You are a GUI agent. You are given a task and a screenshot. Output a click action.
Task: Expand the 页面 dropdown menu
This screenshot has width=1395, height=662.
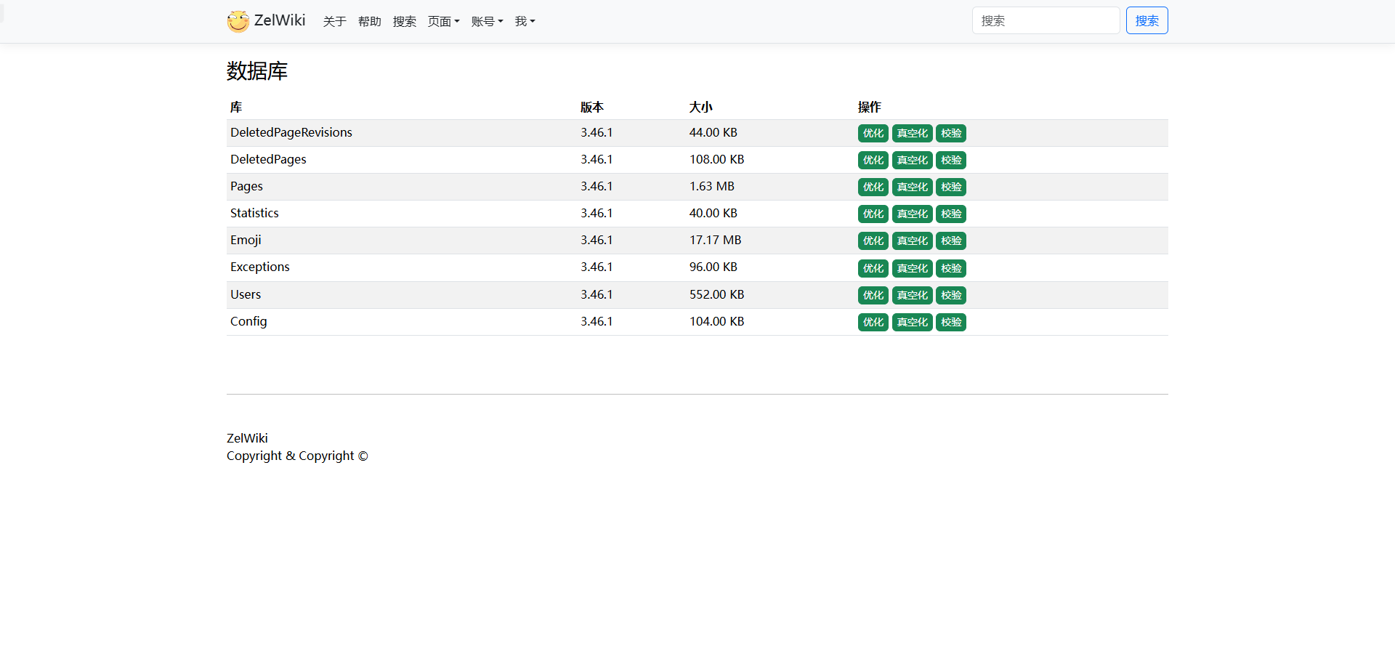pyautogui.click(x=443, y=22)
